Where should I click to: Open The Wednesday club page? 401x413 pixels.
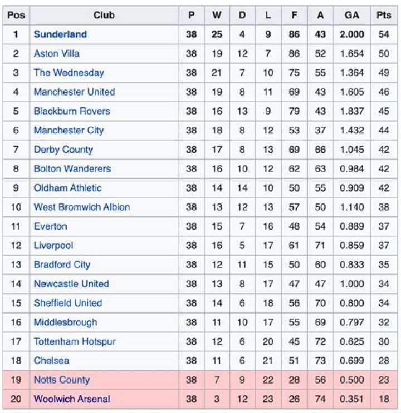point(69,73)
